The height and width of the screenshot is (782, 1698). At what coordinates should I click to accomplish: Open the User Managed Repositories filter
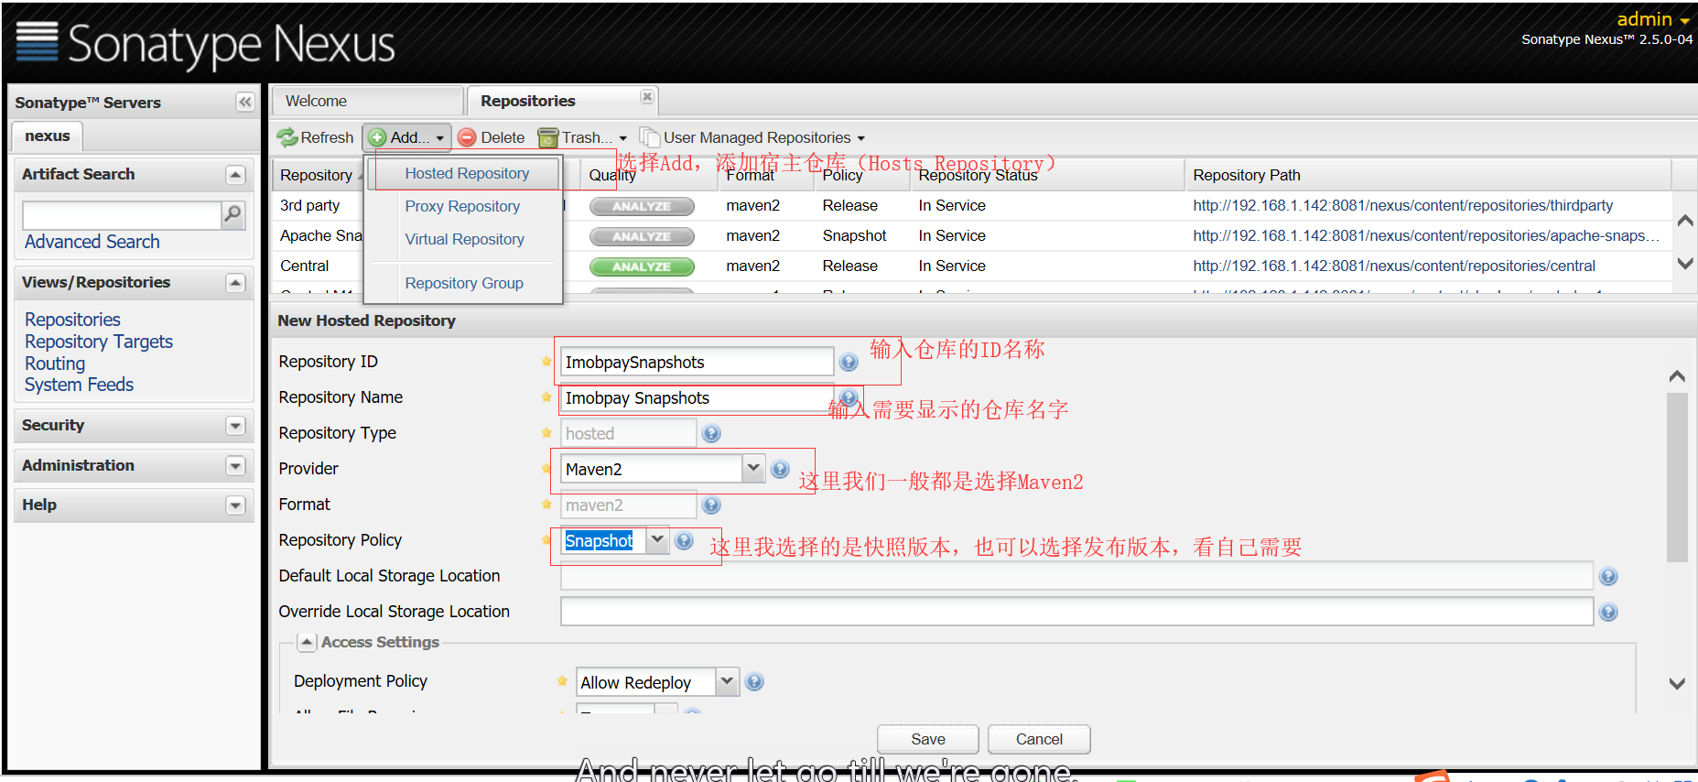tap(752, 137)
